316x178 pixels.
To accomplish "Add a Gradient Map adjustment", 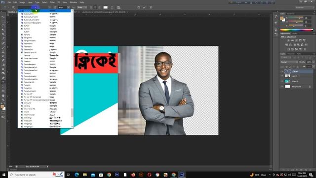I will 304,49.
